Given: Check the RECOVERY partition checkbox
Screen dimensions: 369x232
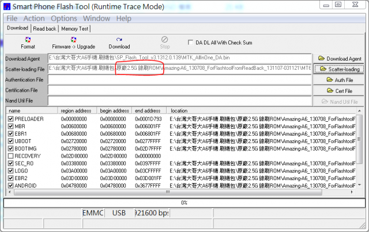Looking at the screenshot, I should (x=10, y=156).
